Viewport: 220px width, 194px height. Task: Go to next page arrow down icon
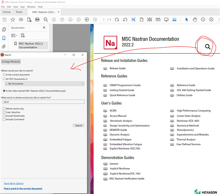click(x=70, y=19)
